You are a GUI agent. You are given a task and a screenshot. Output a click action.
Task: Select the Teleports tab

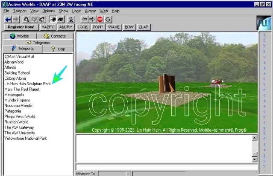[23, 49]
